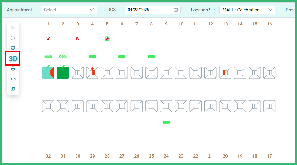
Task: Click the red W above tooth 3
Action: 77,39
